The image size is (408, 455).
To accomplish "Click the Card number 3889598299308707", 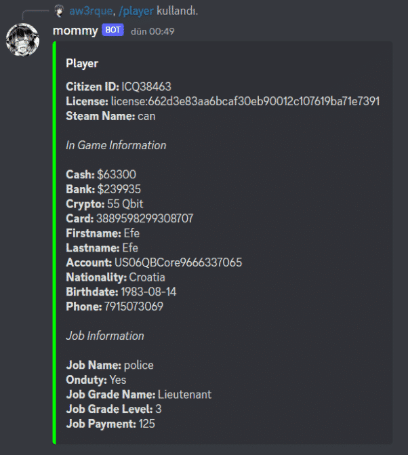I will coord(145,218).
